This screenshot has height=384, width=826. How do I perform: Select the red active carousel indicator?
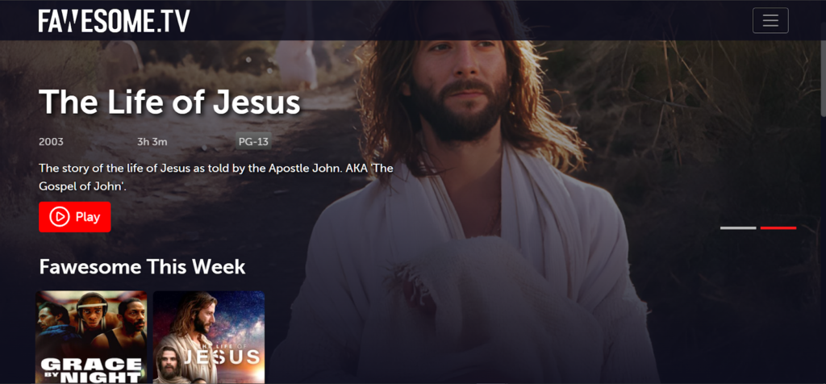(778, 228)
